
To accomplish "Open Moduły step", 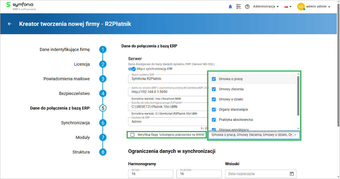I will click(83, 137).
